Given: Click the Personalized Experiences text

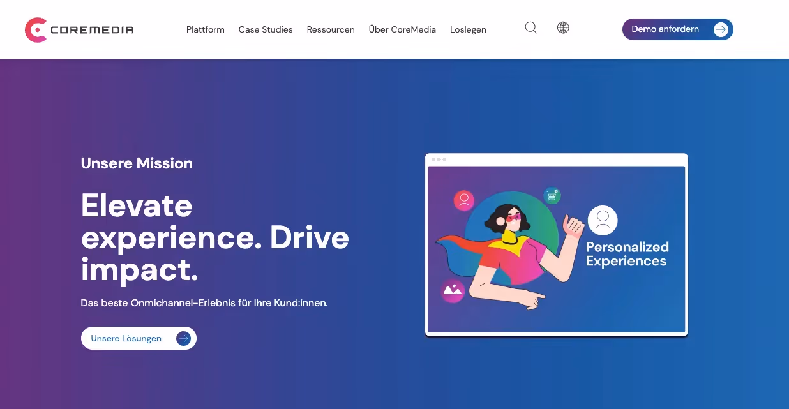Looking at the screenshot, I should [x=627, y=254].
